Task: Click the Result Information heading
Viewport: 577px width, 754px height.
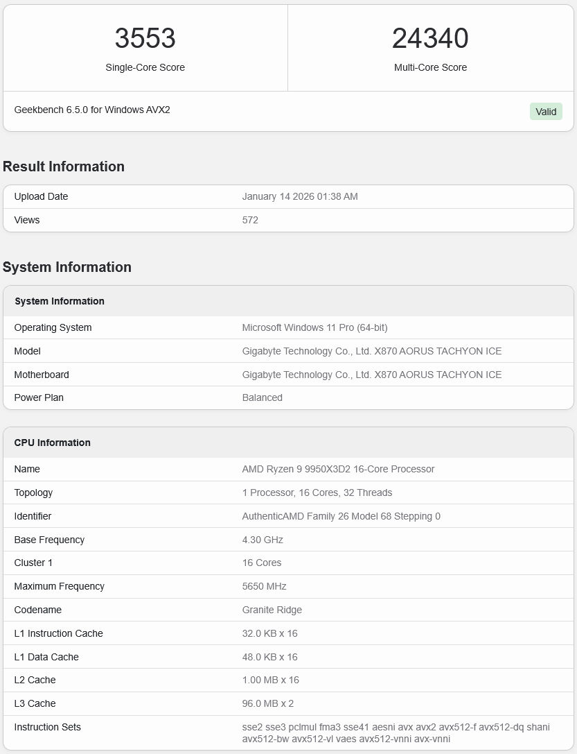Action: click(x=64, y=166)
